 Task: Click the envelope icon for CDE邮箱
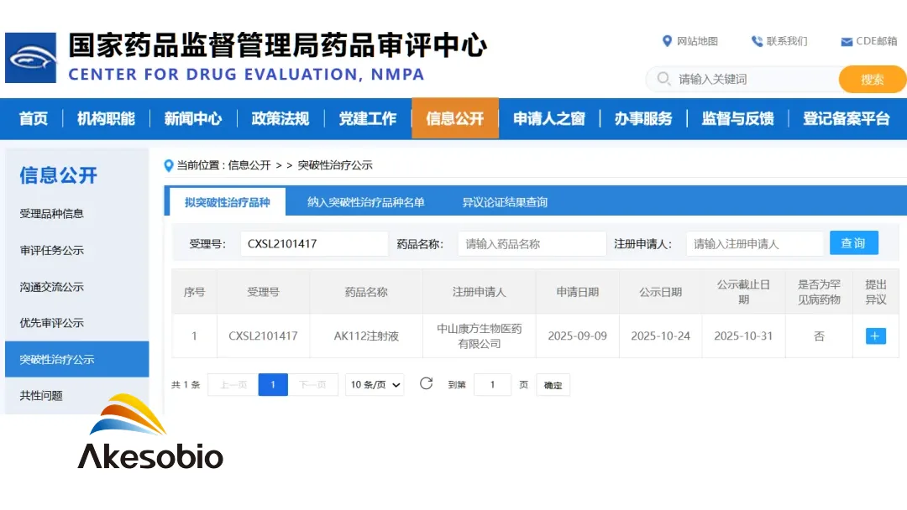(x=847, y=42)
